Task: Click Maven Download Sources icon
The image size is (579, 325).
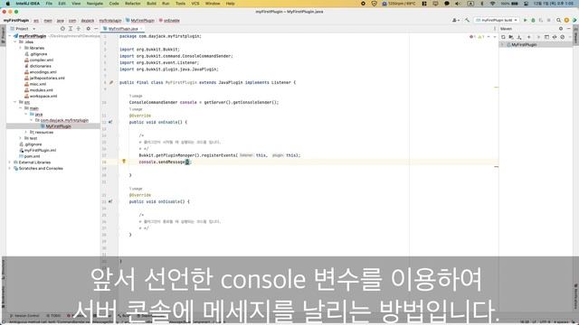Action: point(519,37)
